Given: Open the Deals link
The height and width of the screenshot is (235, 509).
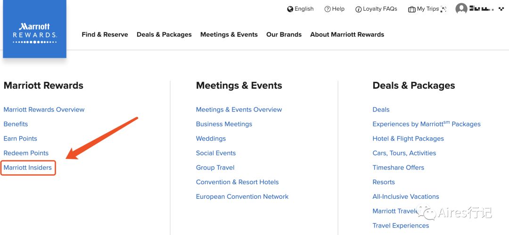Looking at the screenshot, I should 381,110.
